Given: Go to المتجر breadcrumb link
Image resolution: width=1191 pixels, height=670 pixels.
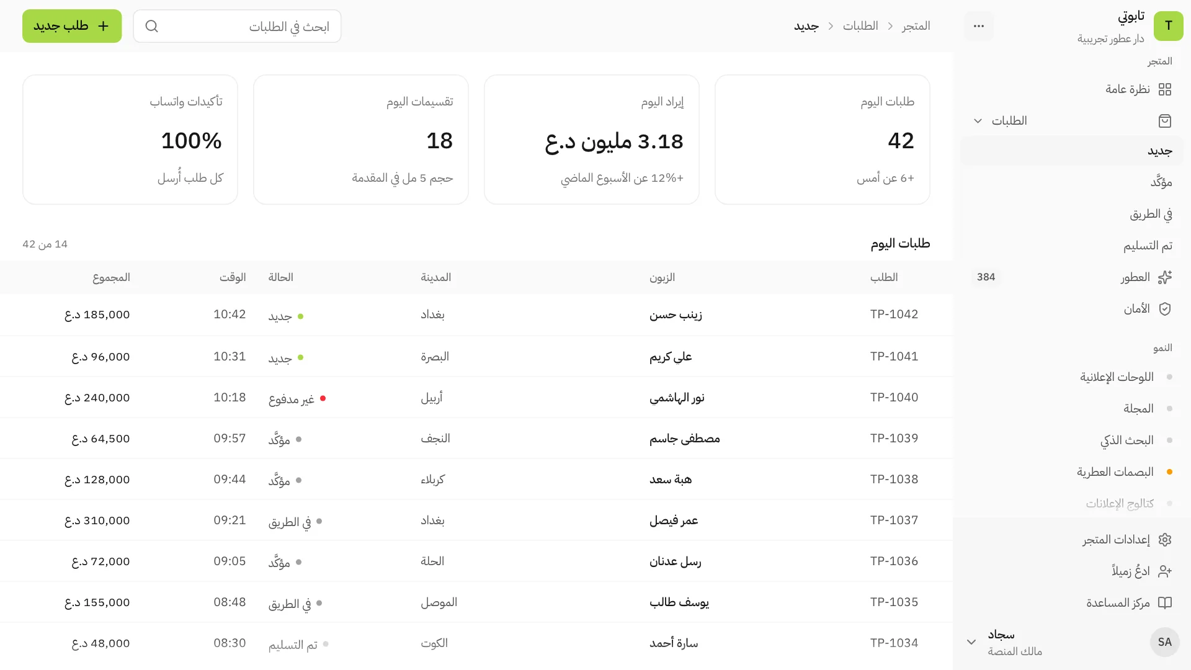Looking at the screenshot, I should tap(916, 26).
